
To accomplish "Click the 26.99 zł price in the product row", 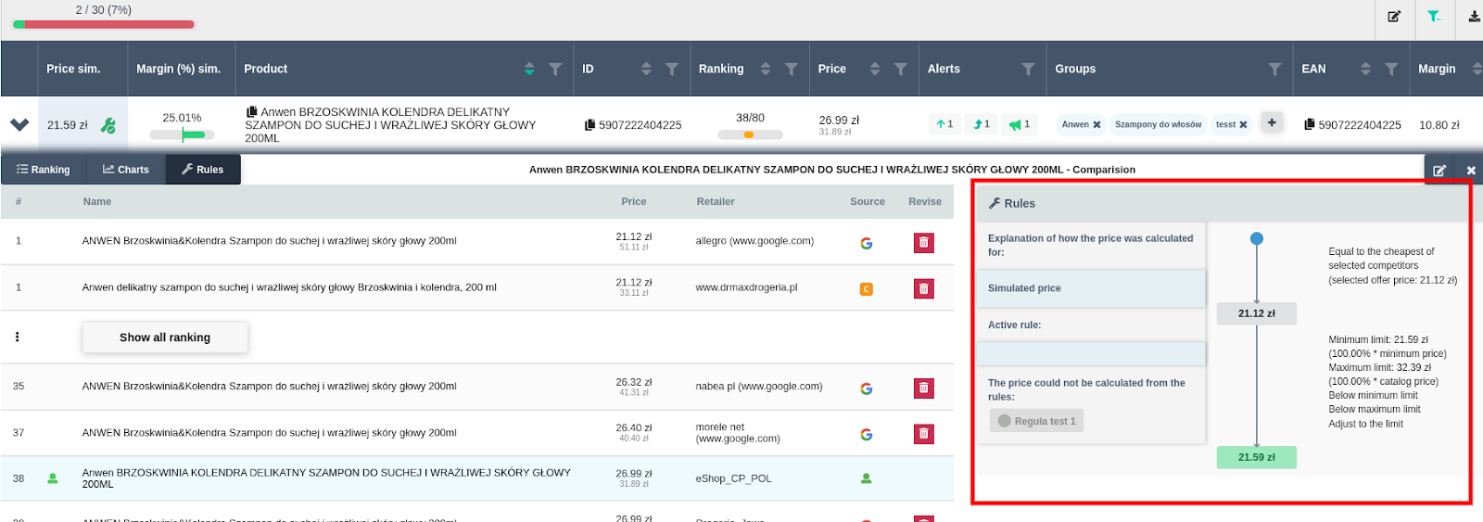I will [839, 120].
